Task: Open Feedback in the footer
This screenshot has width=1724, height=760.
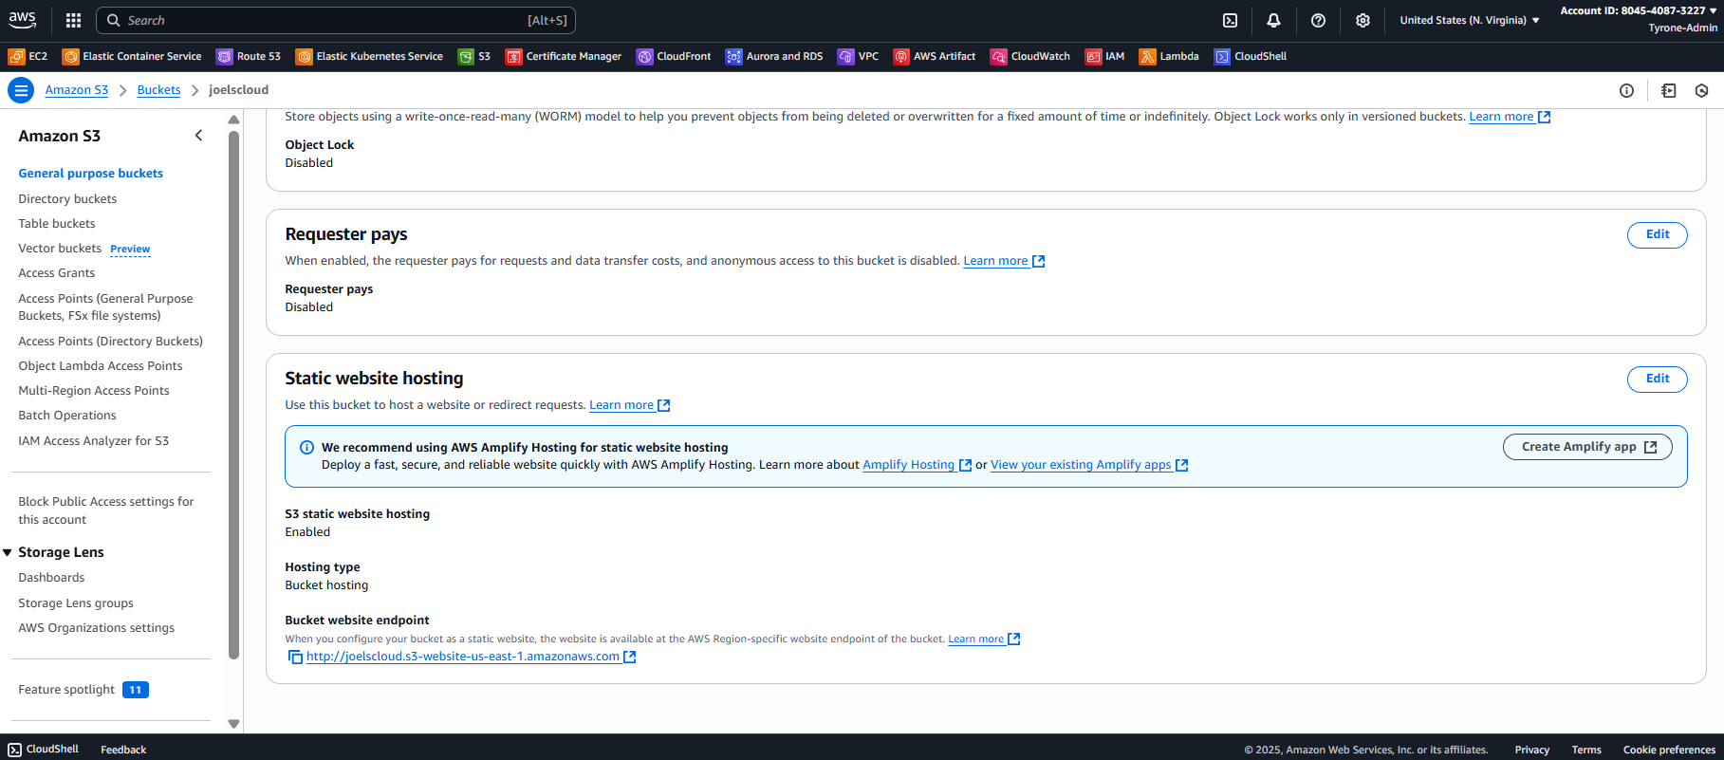Action: (x=123, y=750)
